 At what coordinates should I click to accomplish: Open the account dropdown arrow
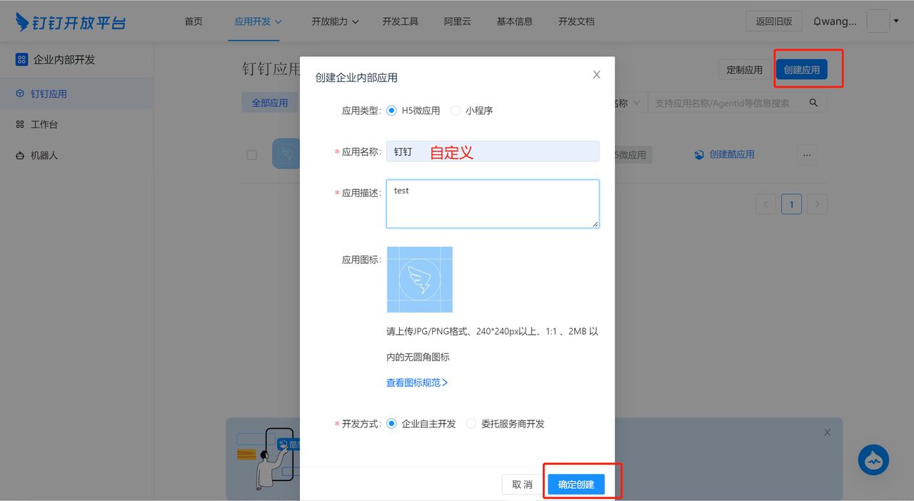896,21
